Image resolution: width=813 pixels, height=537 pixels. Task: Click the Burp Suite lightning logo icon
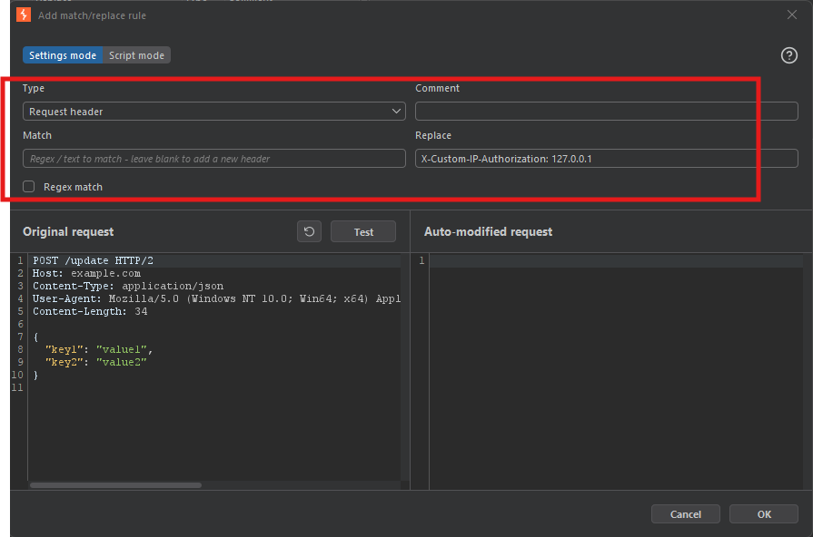pyautogui.click(x=24, y=15)
